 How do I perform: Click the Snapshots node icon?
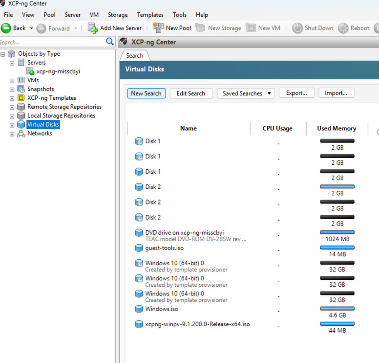[21, 89]
